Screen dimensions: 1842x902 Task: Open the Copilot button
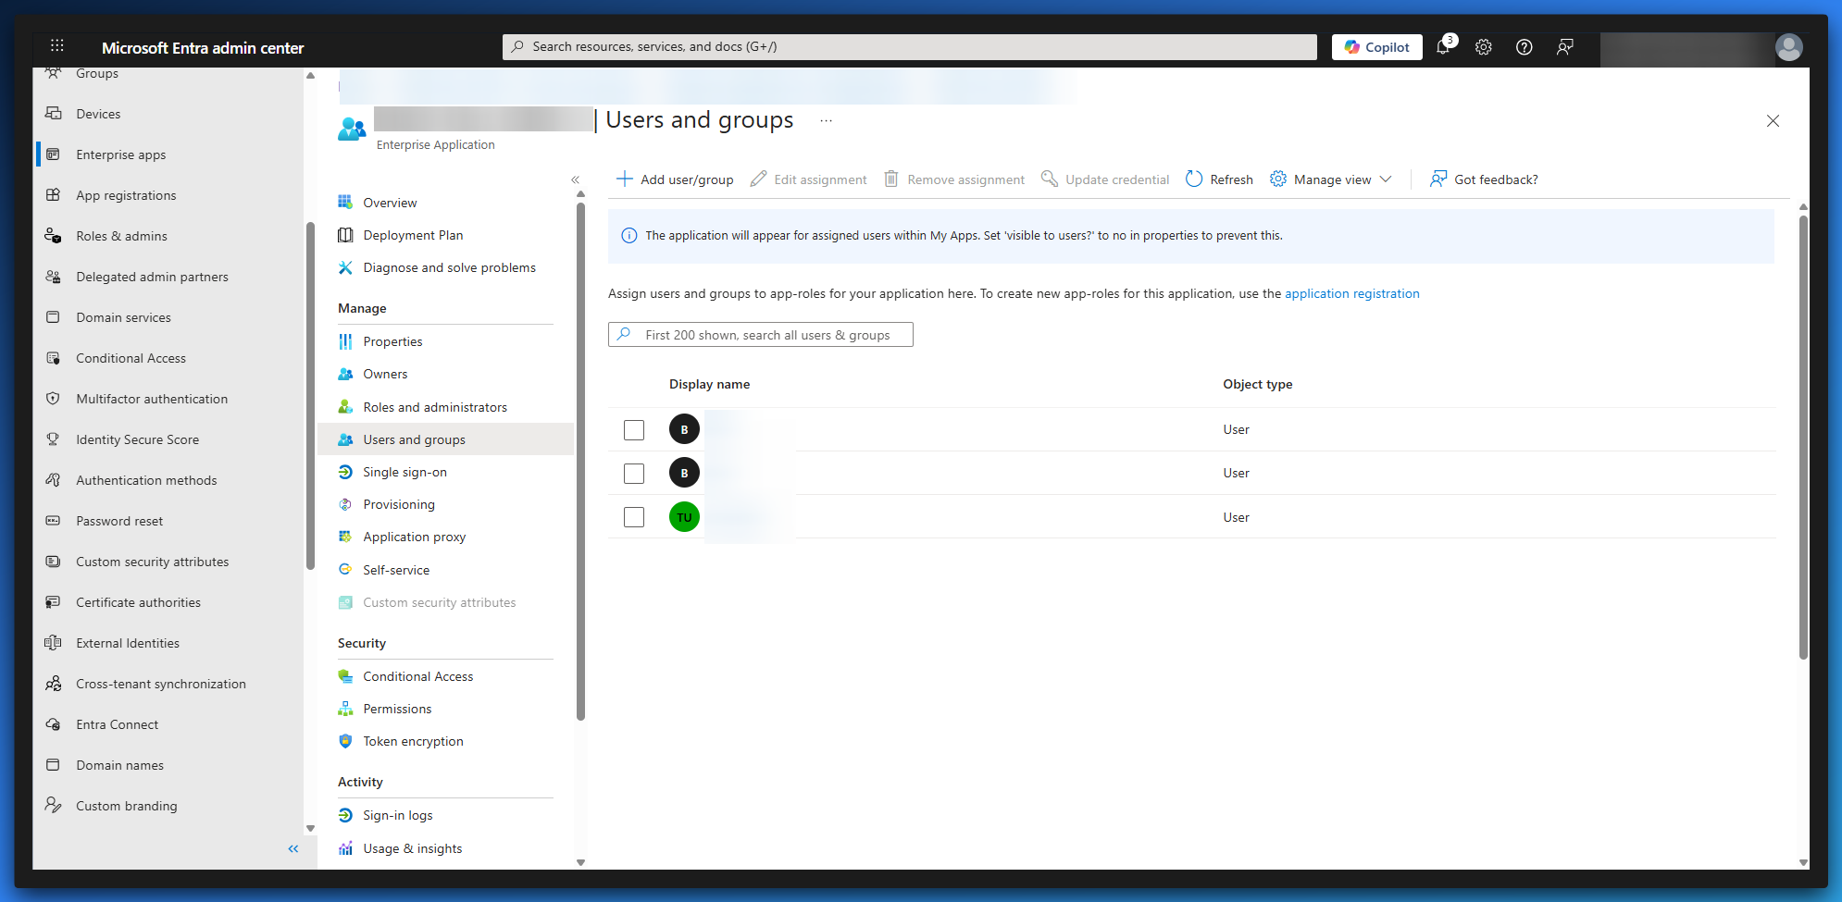tap(1376, 47)
